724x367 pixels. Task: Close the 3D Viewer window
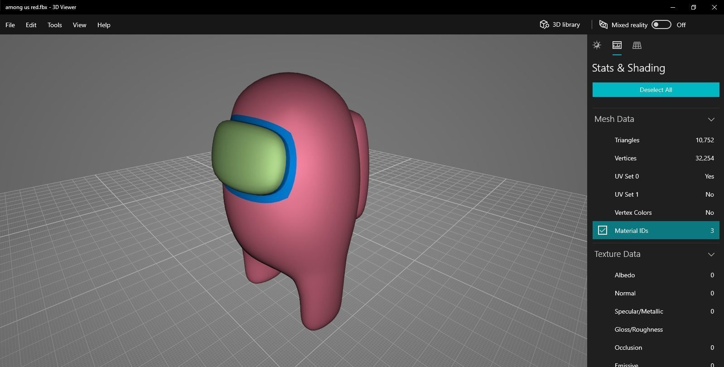point(714,7)
